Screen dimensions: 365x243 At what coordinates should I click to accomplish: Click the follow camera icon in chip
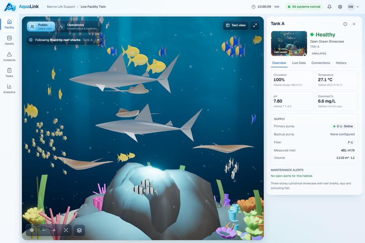pyautogui.click(x=31, y=40)
